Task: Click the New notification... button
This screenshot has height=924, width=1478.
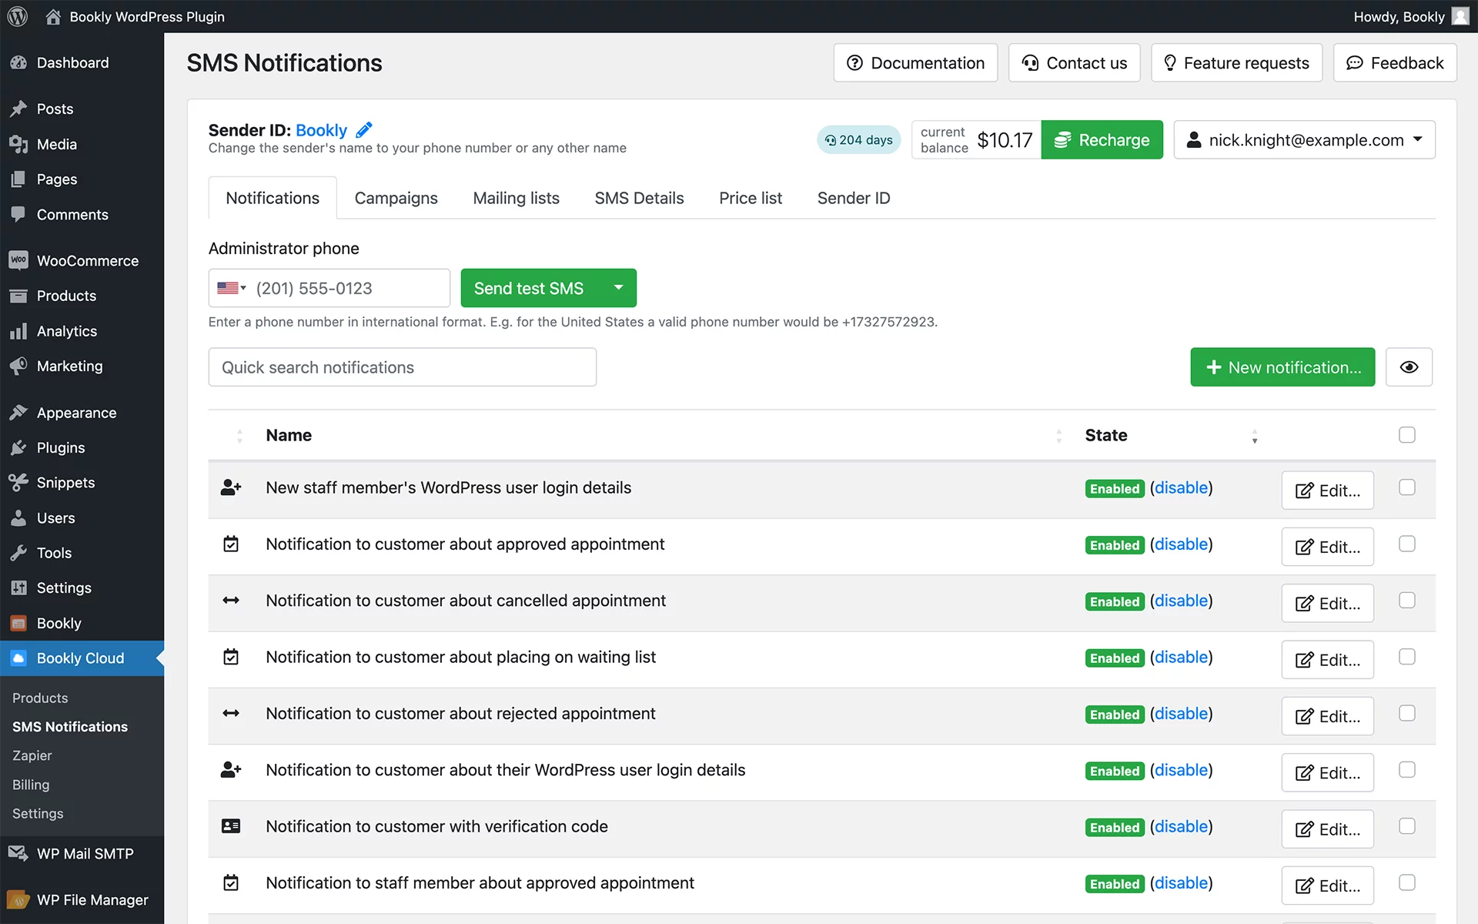Action: pyautogui.click(x=1282, y=367)
